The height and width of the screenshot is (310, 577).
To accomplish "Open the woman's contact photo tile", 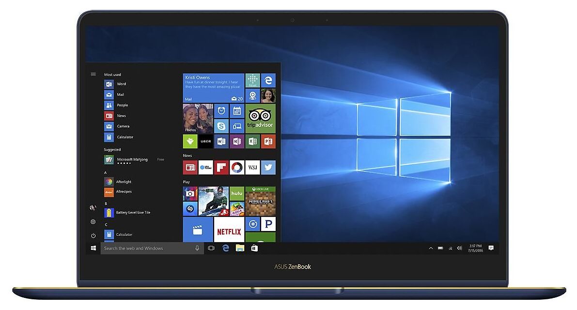I will tap(268, 95).
